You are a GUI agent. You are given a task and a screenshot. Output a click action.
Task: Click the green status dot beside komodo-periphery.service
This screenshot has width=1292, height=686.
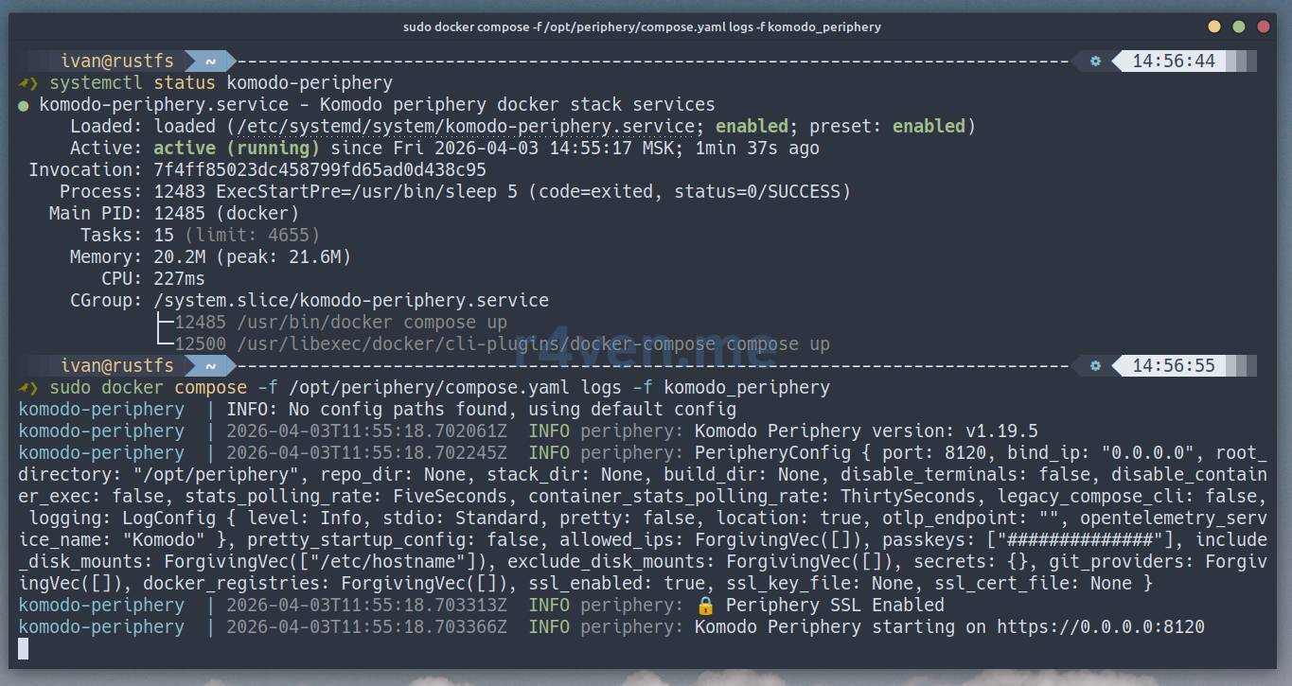24,105
